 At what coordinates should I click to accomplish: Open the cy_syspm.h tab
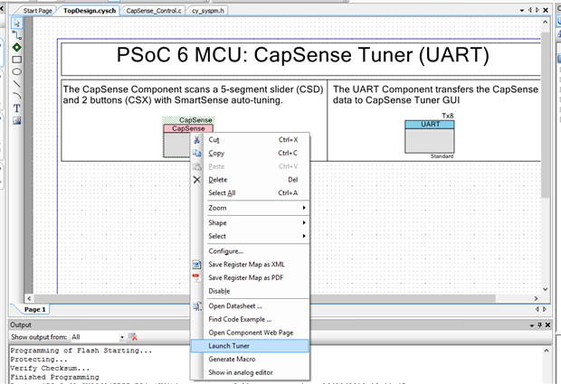pos(210,10)
